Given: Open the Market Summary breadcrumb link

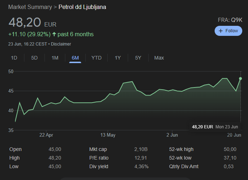Looking at the screenshot, I should click(x=30, y=7).
